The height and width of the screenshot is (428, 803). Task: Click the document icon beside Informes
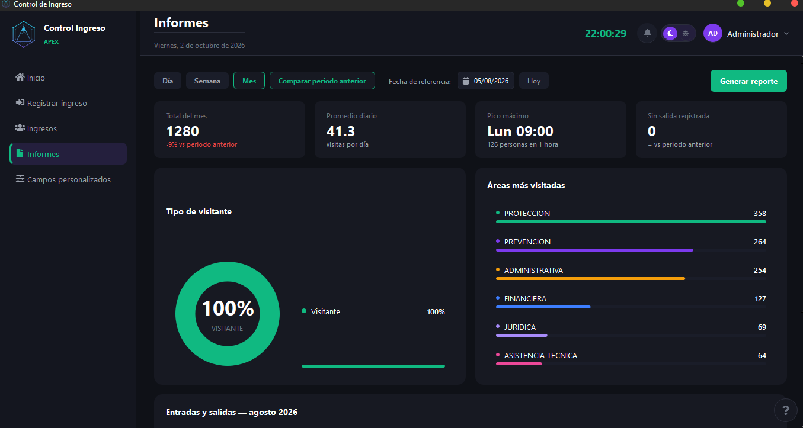[x=21, y=154]
